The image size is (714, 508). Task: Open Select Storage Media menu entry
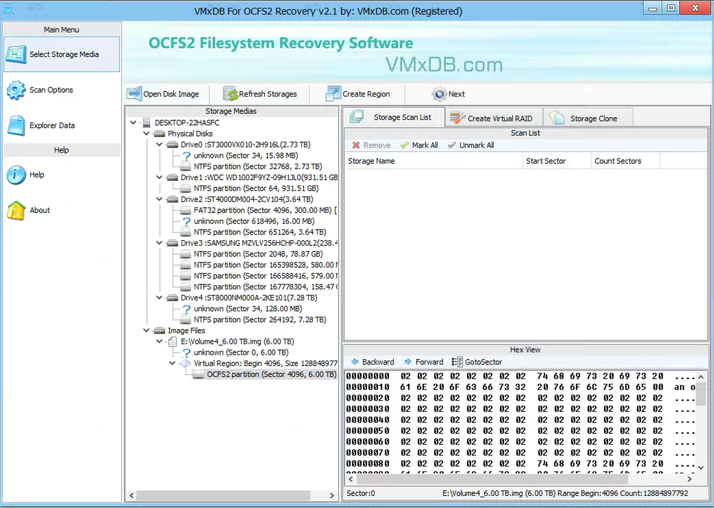click(x=62, y=54)
